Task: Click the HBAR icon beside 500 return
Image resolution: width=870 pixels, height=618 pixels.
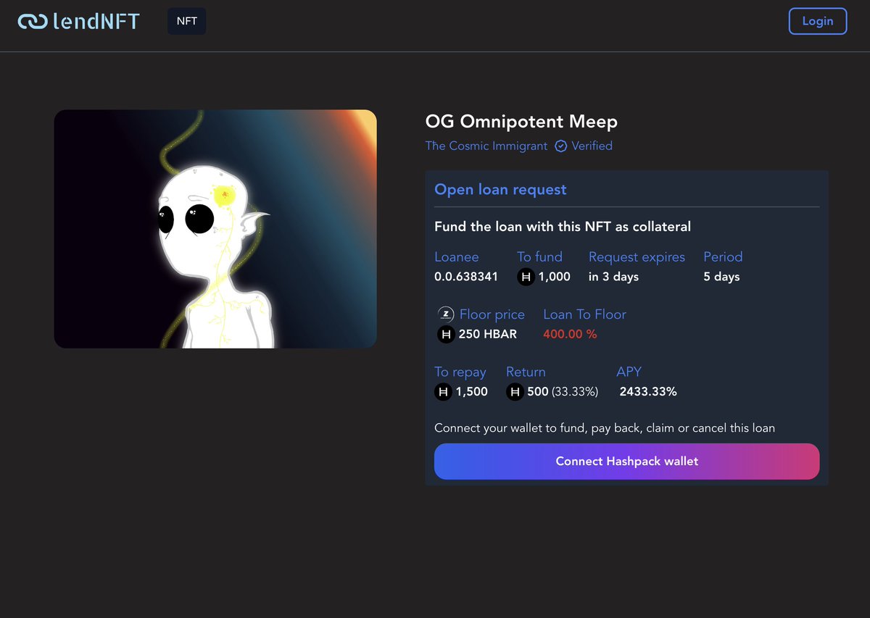Action: pos(515,392)
